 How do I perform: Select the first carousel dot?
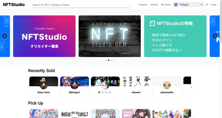[x=106, y=60]
